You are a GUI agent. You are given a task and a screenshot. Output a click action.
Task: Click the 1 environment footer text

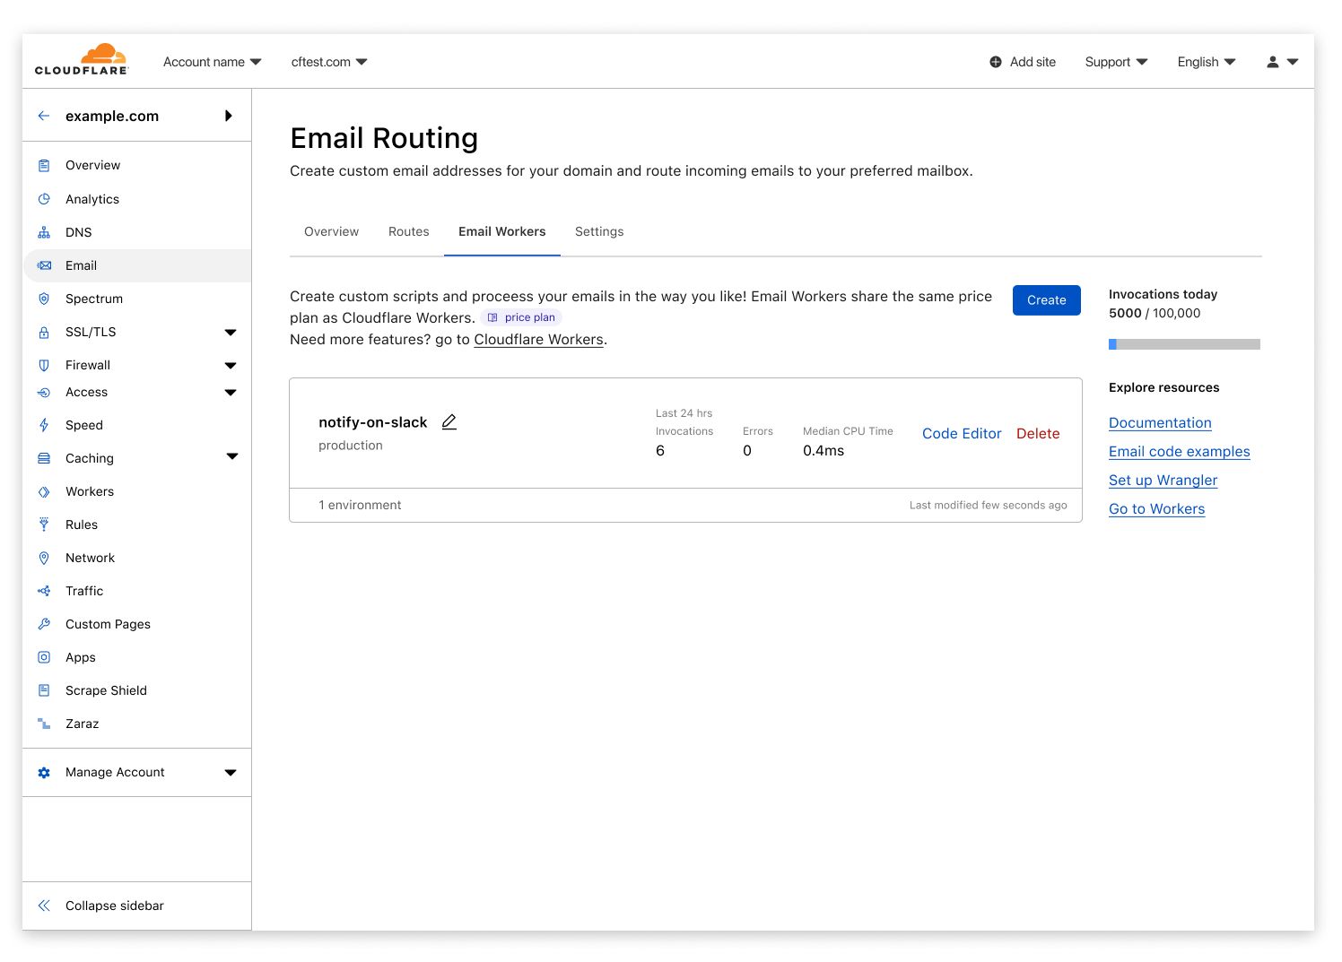tap(360, 505)
